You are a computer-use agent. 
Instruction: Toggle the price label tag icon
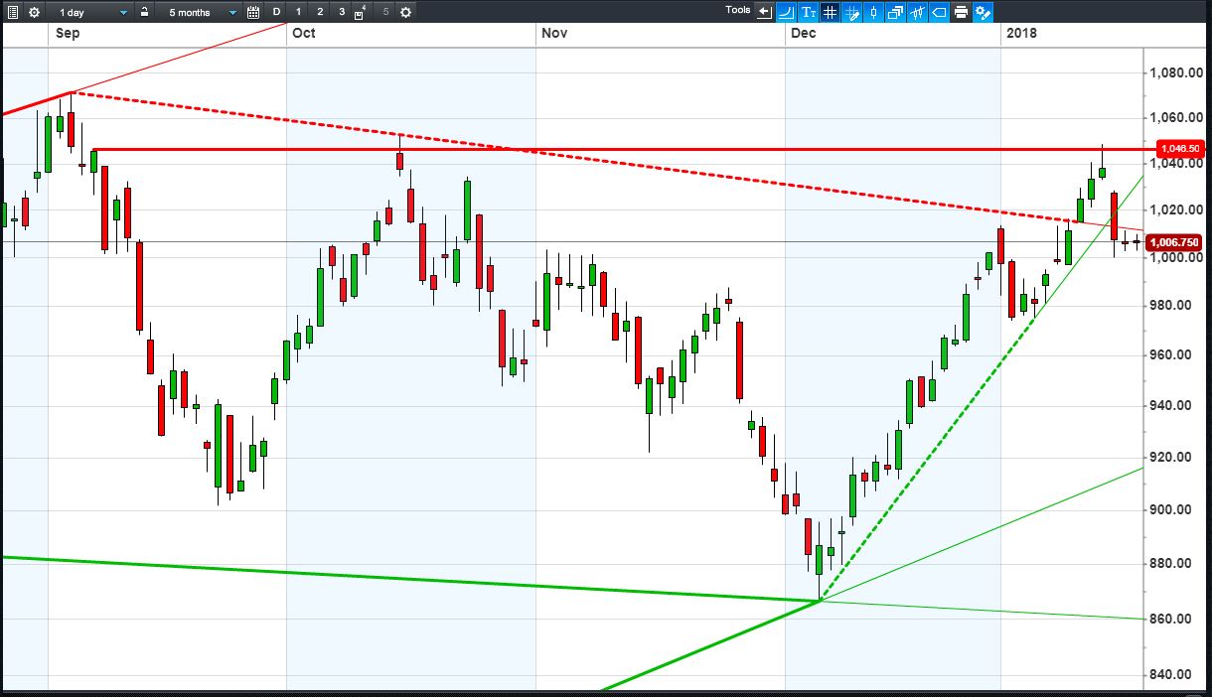(x=940, y=12)
